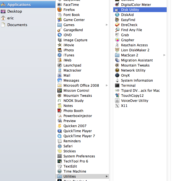Click the Mission Control icon
172x181 pixels.
point(60,90)
